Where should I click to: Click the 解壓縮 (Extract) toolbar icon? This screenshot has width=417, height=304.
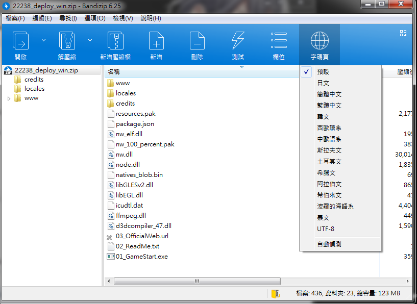pyautogui.click(x=67, y=40)
